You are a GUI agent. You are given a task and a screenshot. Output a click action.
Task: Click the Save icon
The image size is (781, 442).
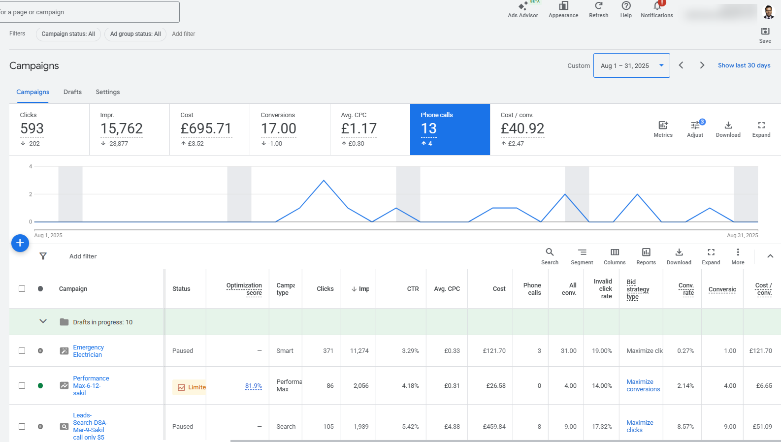click(x=765, y=32)
